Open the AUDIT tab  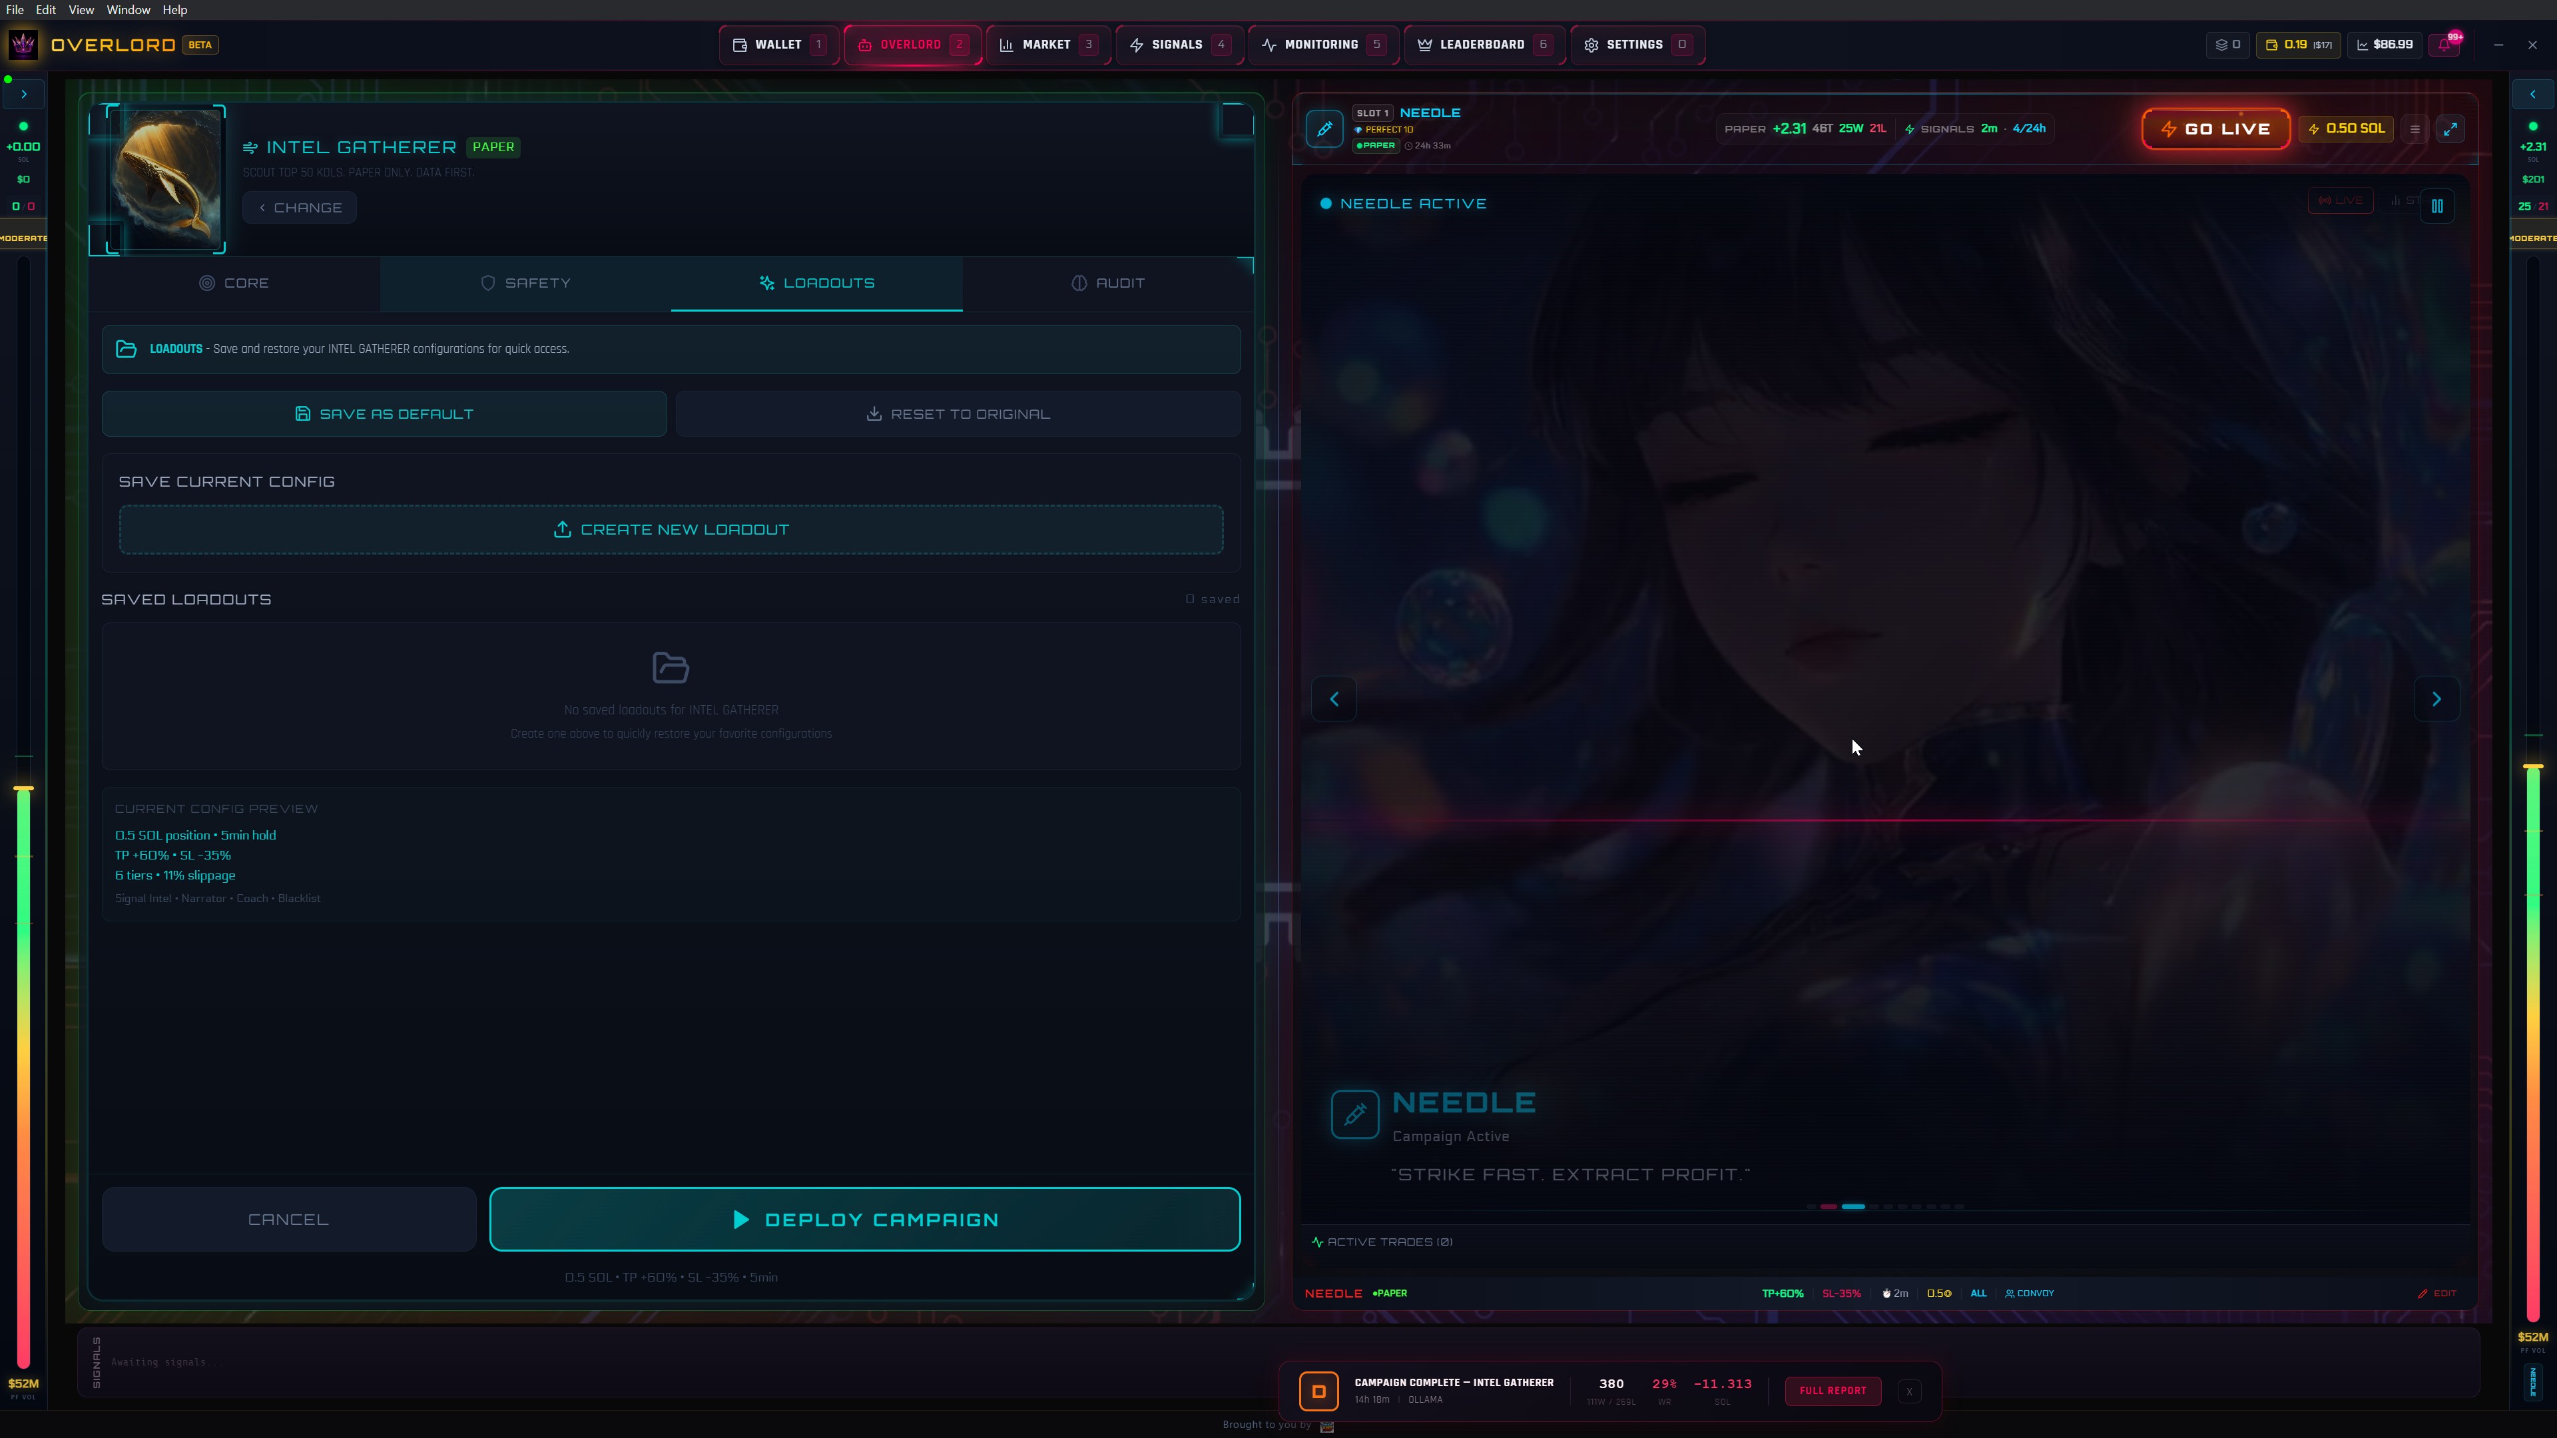point(1108,284)
